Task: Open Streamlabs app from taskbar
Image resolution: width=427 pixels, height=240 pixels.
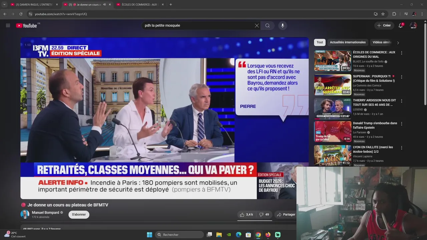Action: coord(278,235)
